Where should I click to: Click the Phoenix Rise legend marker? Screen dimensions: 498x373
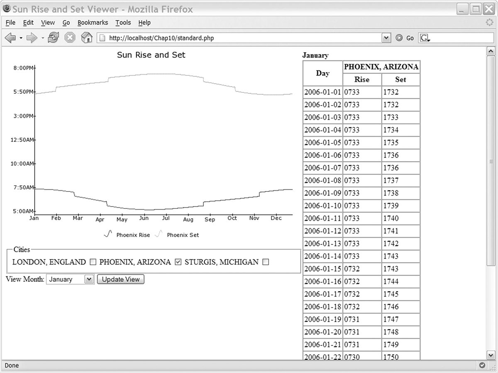(108, 234)
